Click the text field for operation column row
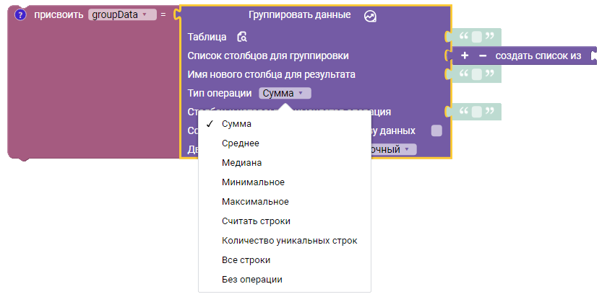The width and height of the screenshot is (607, 302). tap(476, 112)
